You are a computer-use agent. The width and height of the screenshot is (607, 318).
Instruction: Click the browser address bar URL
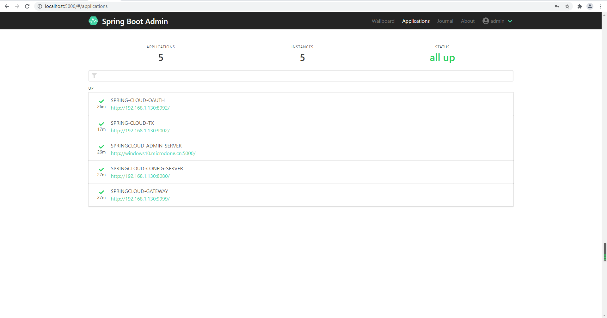tap(76, 6)
